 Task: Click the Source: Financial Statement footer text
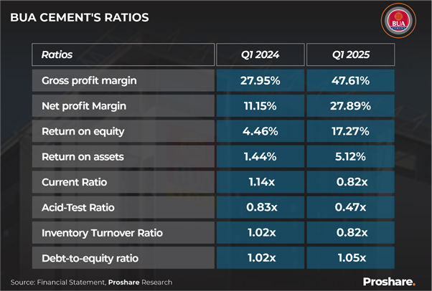58,282
